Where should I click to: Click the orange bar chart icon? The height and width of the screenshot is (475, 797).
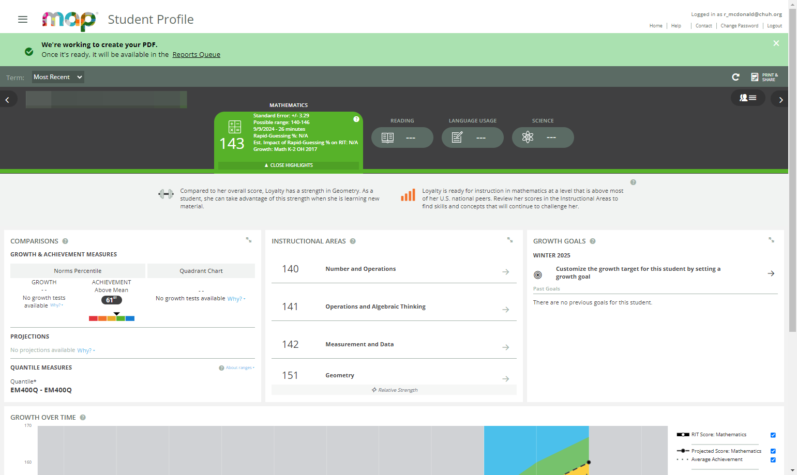(x=408, y=195)
